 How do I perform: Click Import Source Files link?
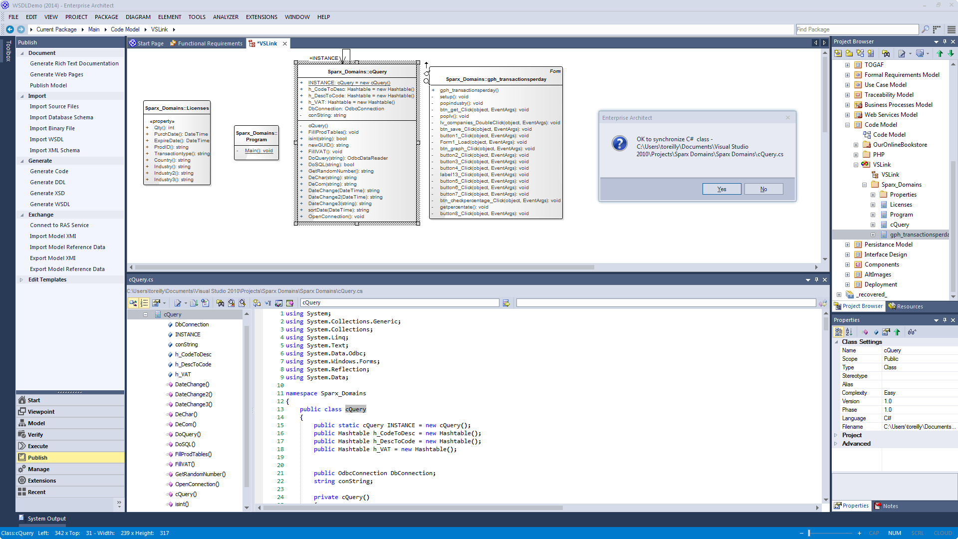tap(54, 107)
